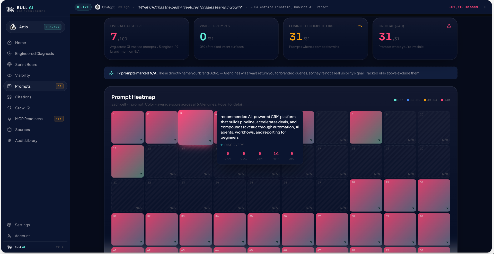This screenshot has height=254, width=494.
Task: Select N/A heatmap cell 10
Action: coord(434,127)
